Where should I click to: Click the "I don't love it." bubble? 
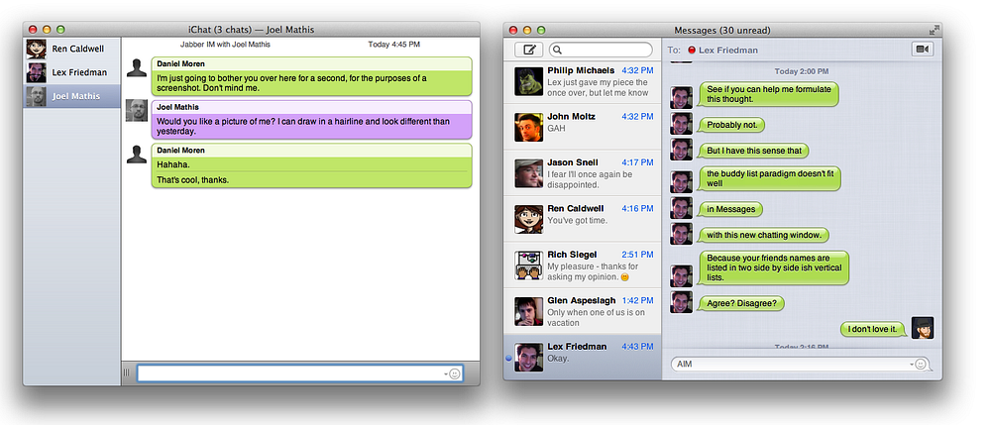tap(873, 329)
